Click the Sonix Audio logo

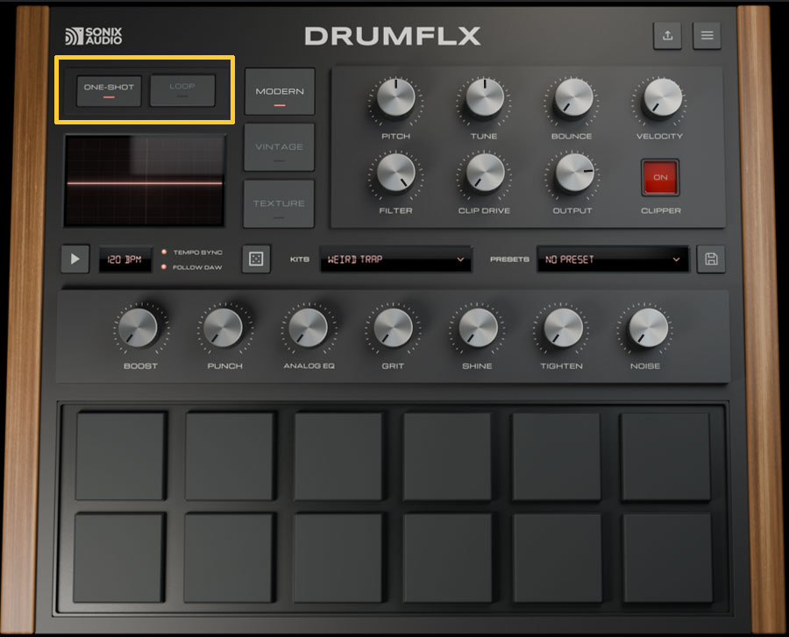94,36
